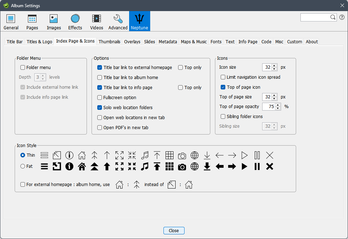This screenshot has width=348, height=239.
Task: Click the Top of page opacity field
Action: pos(269,107)
